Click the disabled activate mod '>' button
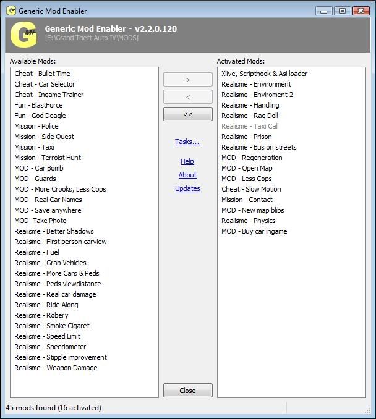Screen dimensions: 376x419 click(188, 80)
